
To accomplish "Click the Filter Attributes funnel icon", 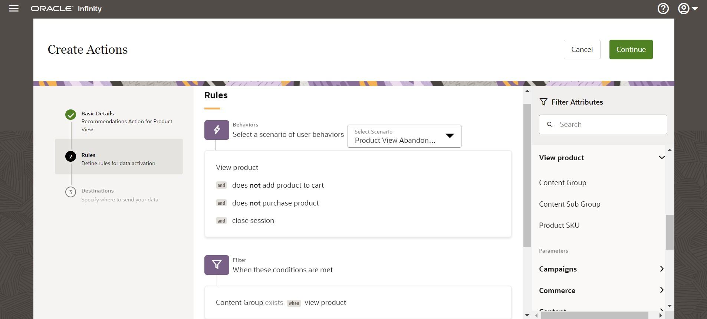I will tap(543, 102).
